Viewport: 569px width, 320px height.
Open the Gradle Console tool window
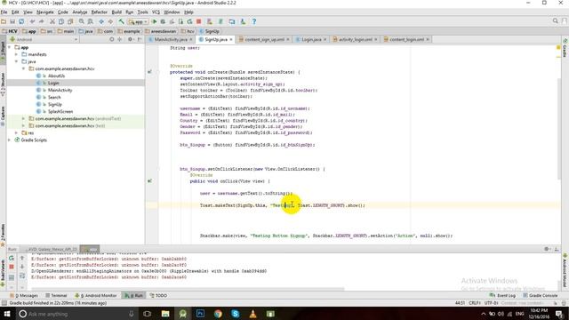pyautogui.click(x=541, y=296)
